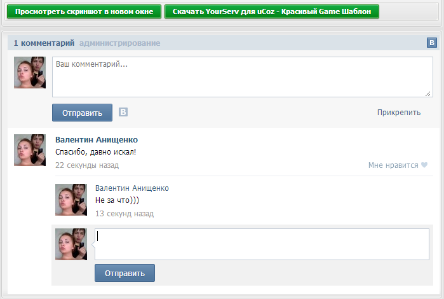Focus the Ваш комментарий text area
The height and width of the screenshot is (299, 444).
pos(243,77)
